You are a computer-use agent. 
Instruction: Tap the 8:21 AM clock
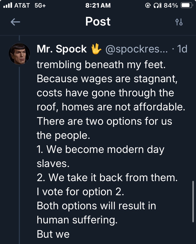[98, 5]
